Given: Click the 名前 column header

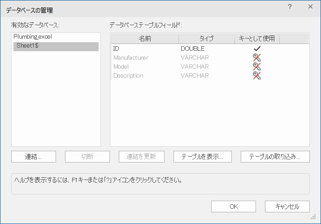Looking at the screenshot, I should click(x=145, y=39).
